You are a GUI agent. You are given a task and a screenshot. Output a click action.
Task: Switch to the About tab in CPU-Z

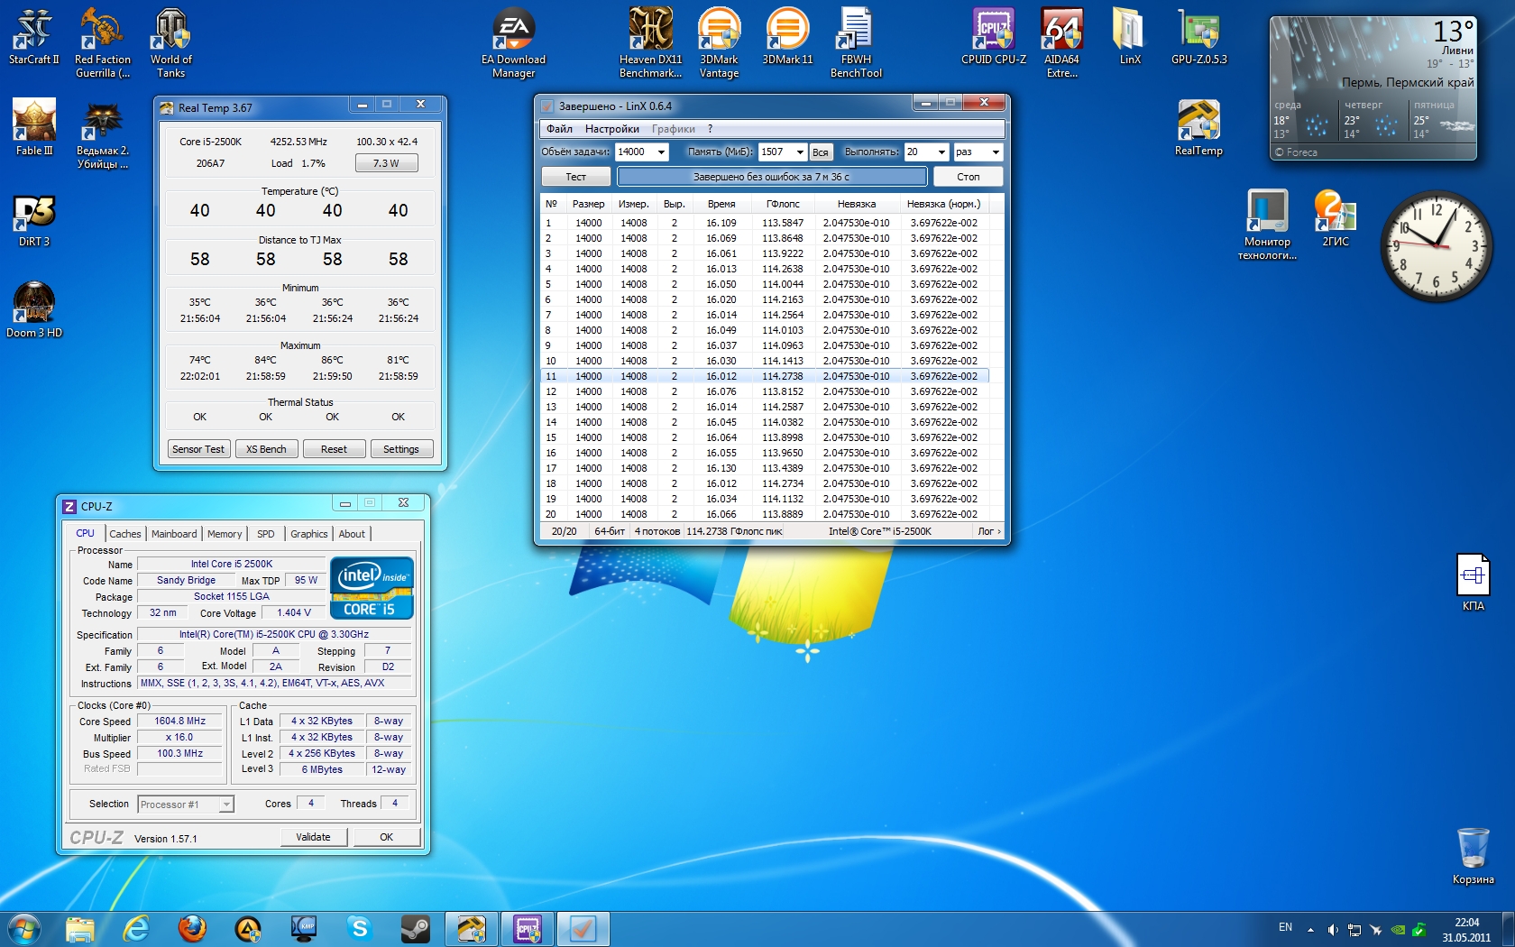pos(352,534)
